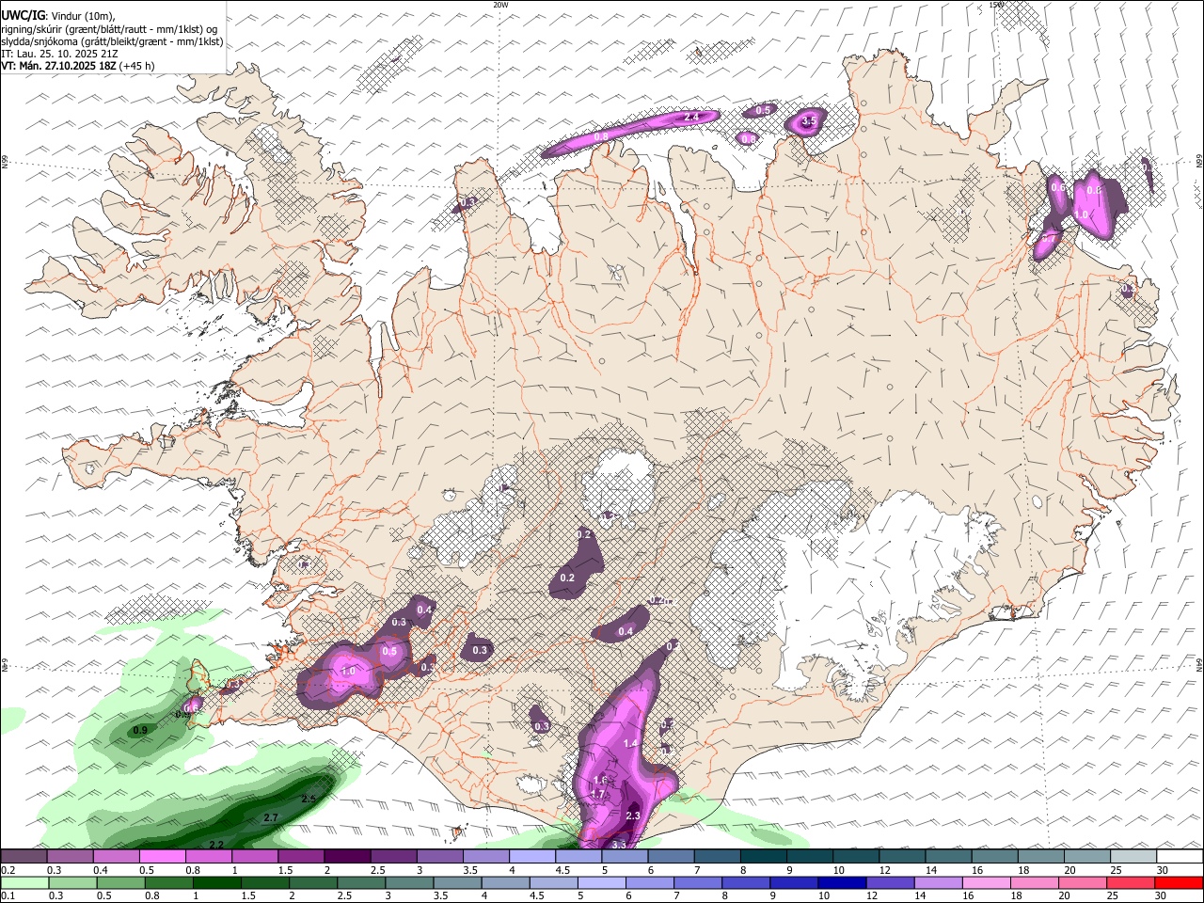Screen dimensions: 1204x903
Task: Click the '20' label in the top legend row
Action: [x=1069, y=870]
